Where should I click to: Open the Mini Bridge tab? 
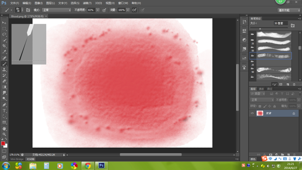coord(17,159)
